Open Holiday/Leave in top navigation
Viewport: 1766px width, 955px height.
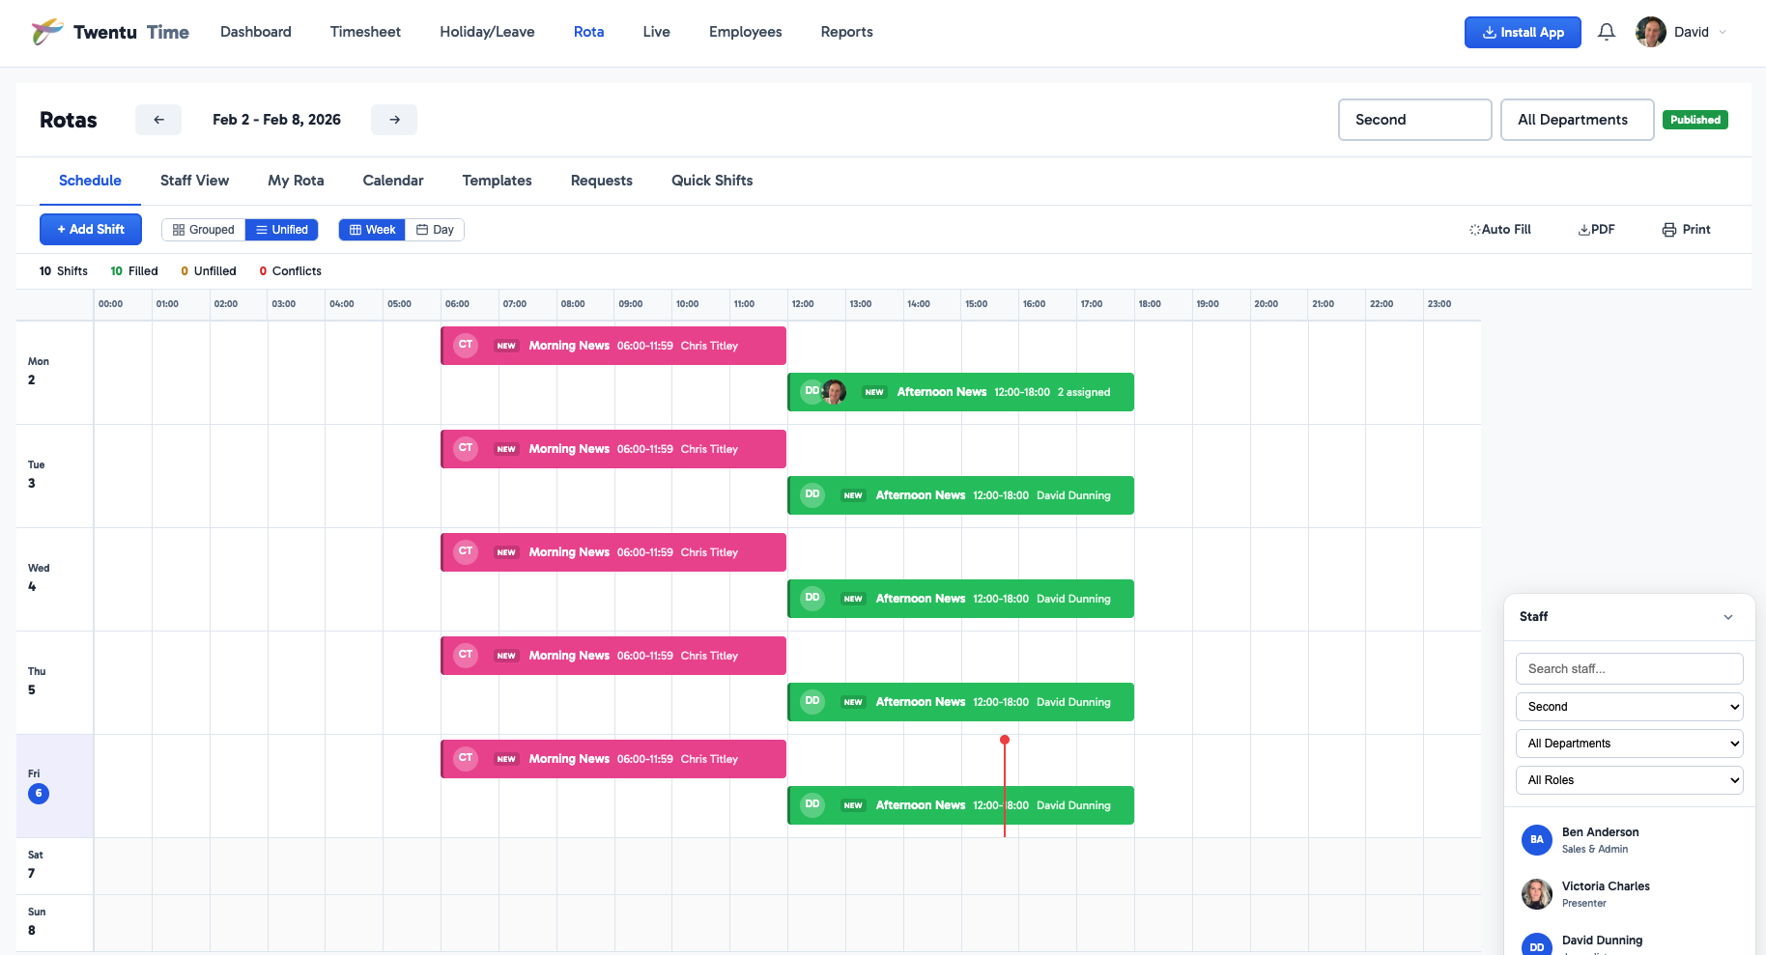coord(487,32)
